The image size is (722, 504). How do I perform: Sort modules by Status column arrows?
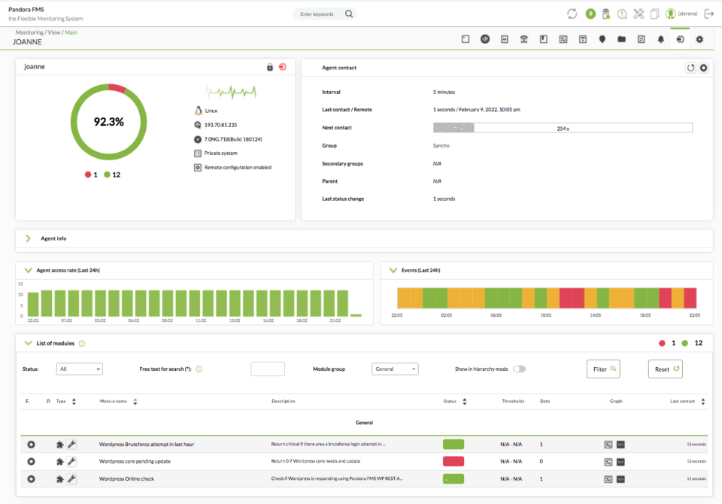point(465,402)
